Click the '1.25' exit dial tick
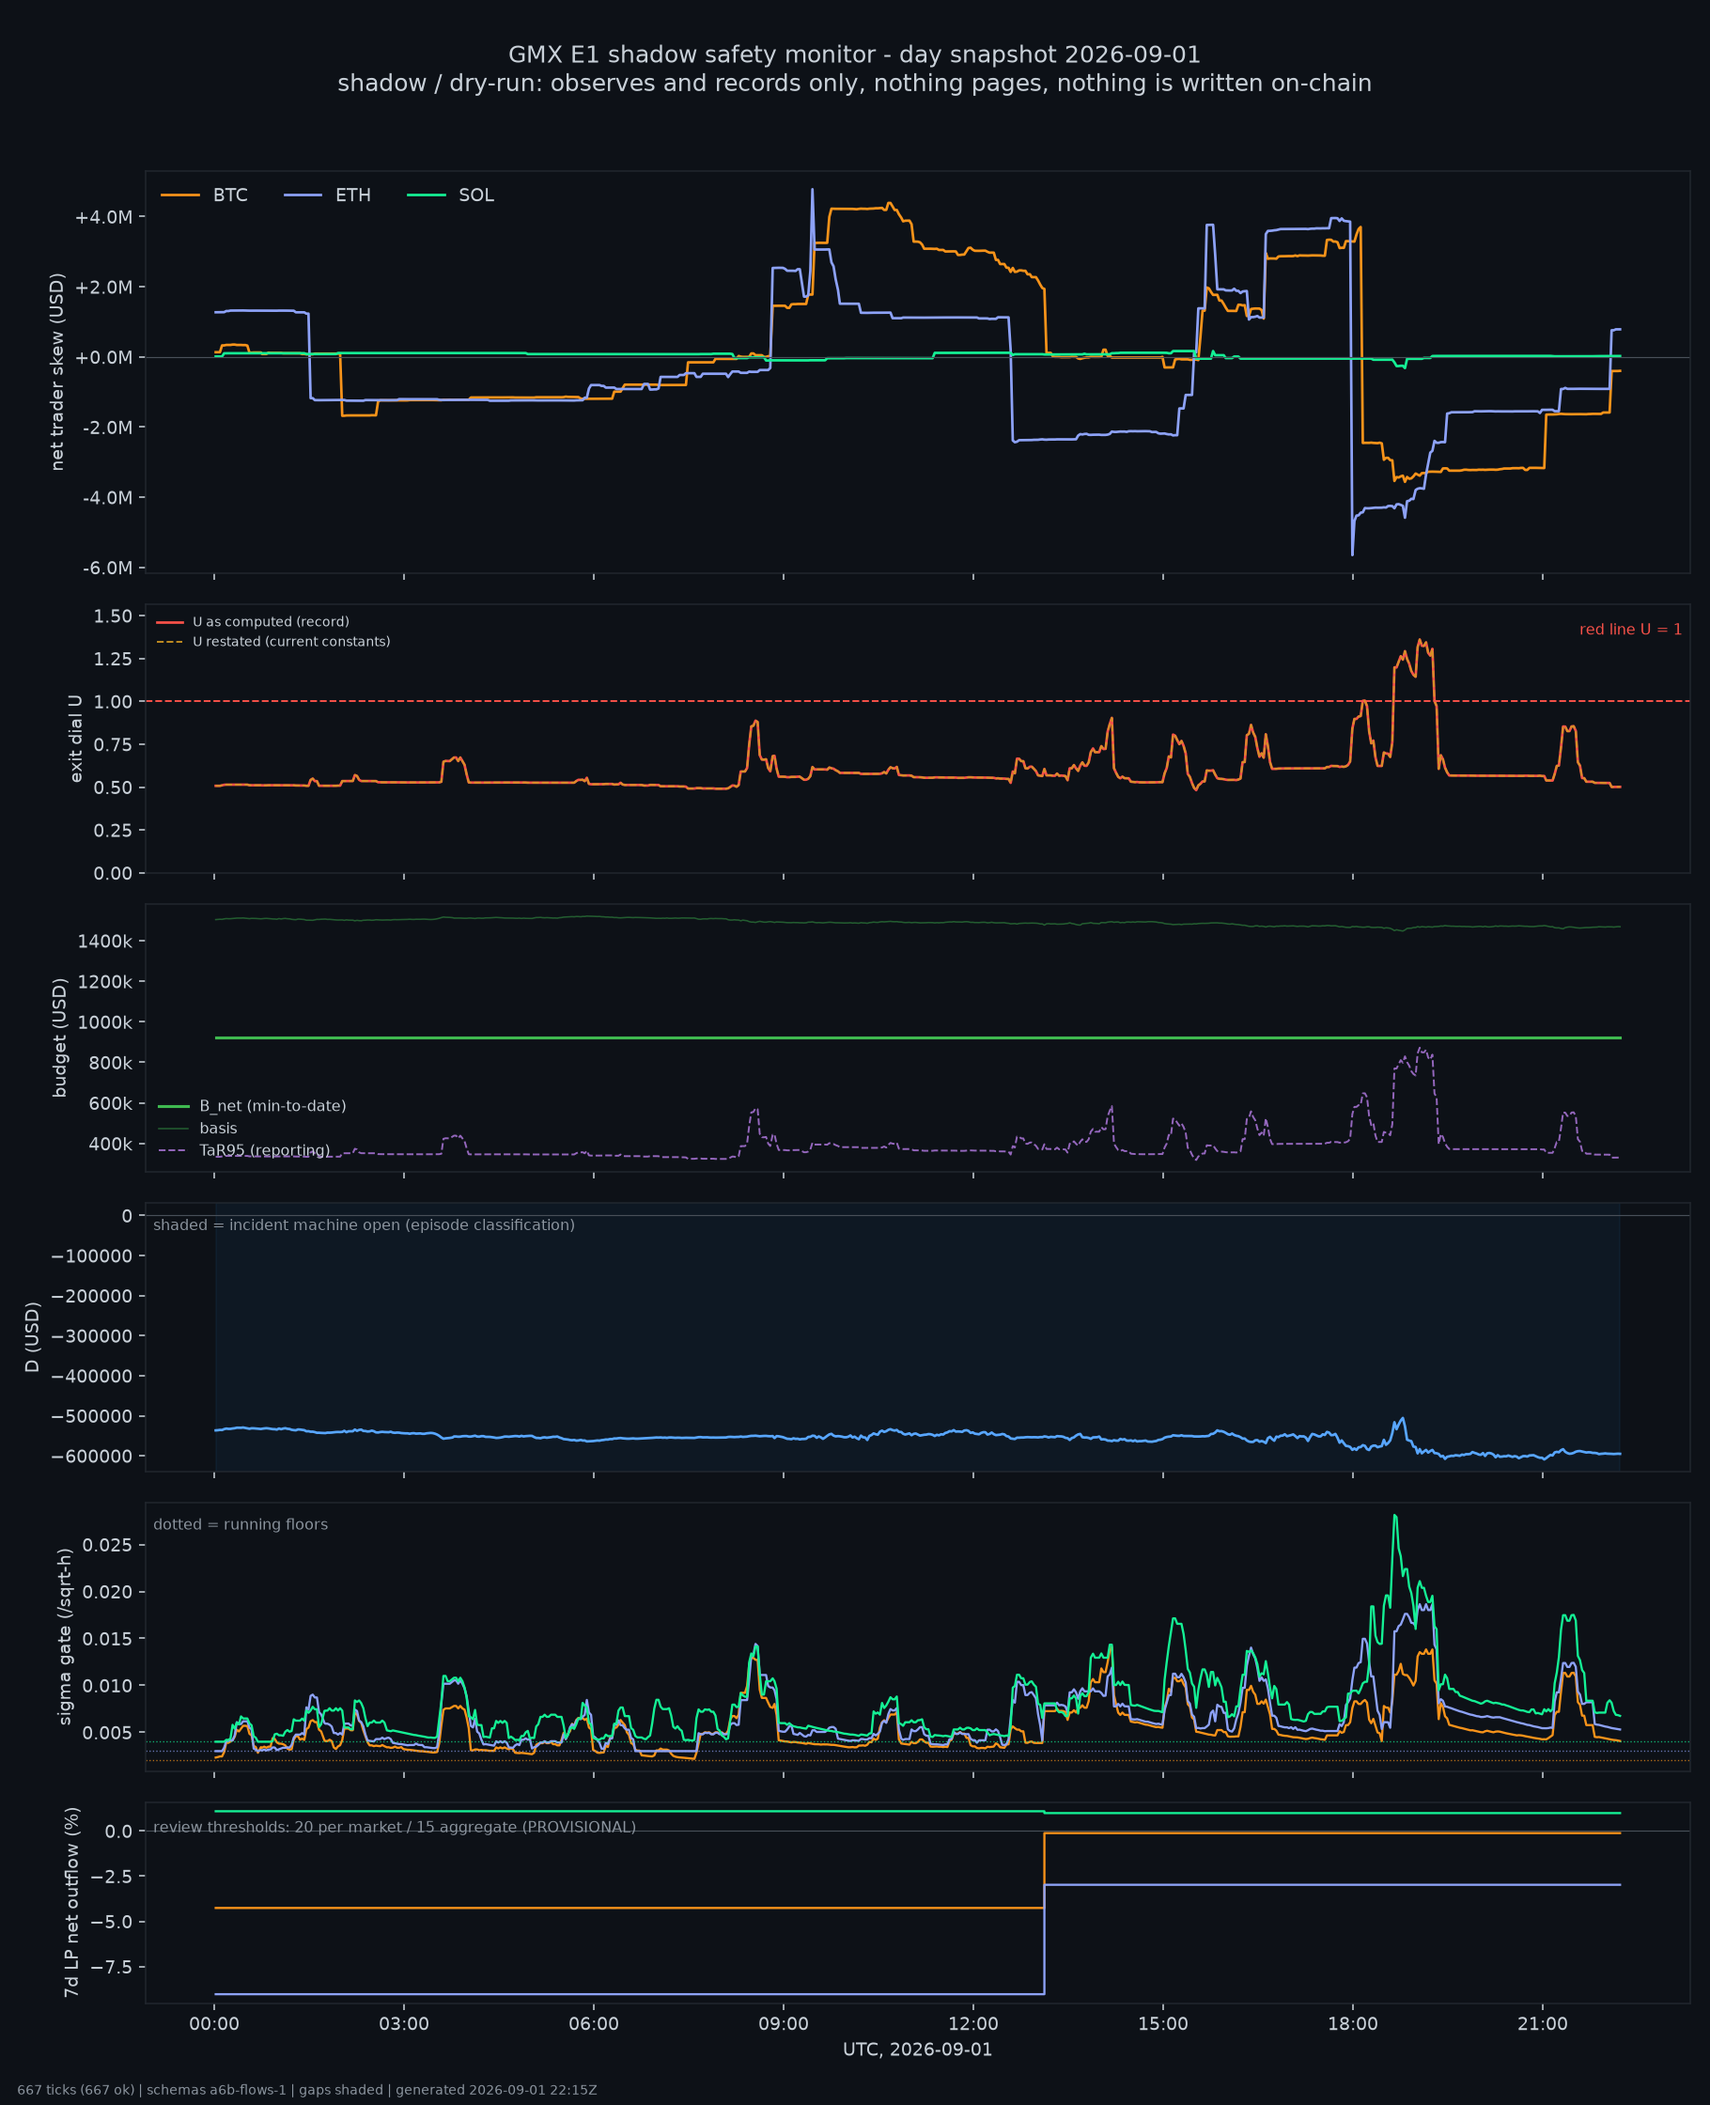 pyautogui.click(x=114, y=659)
